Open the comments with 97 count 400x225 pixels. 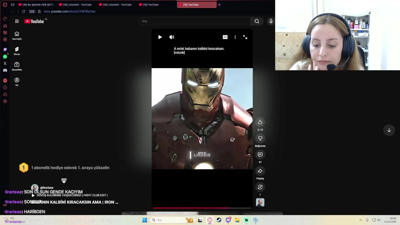(260, 155)
